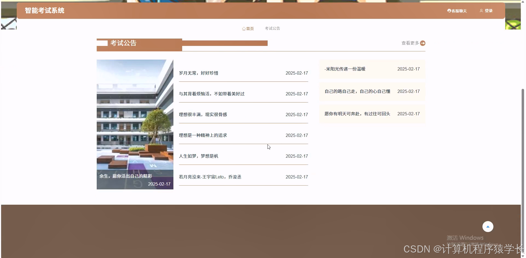Open the 查看更多 link

click(x=409, y=43)
